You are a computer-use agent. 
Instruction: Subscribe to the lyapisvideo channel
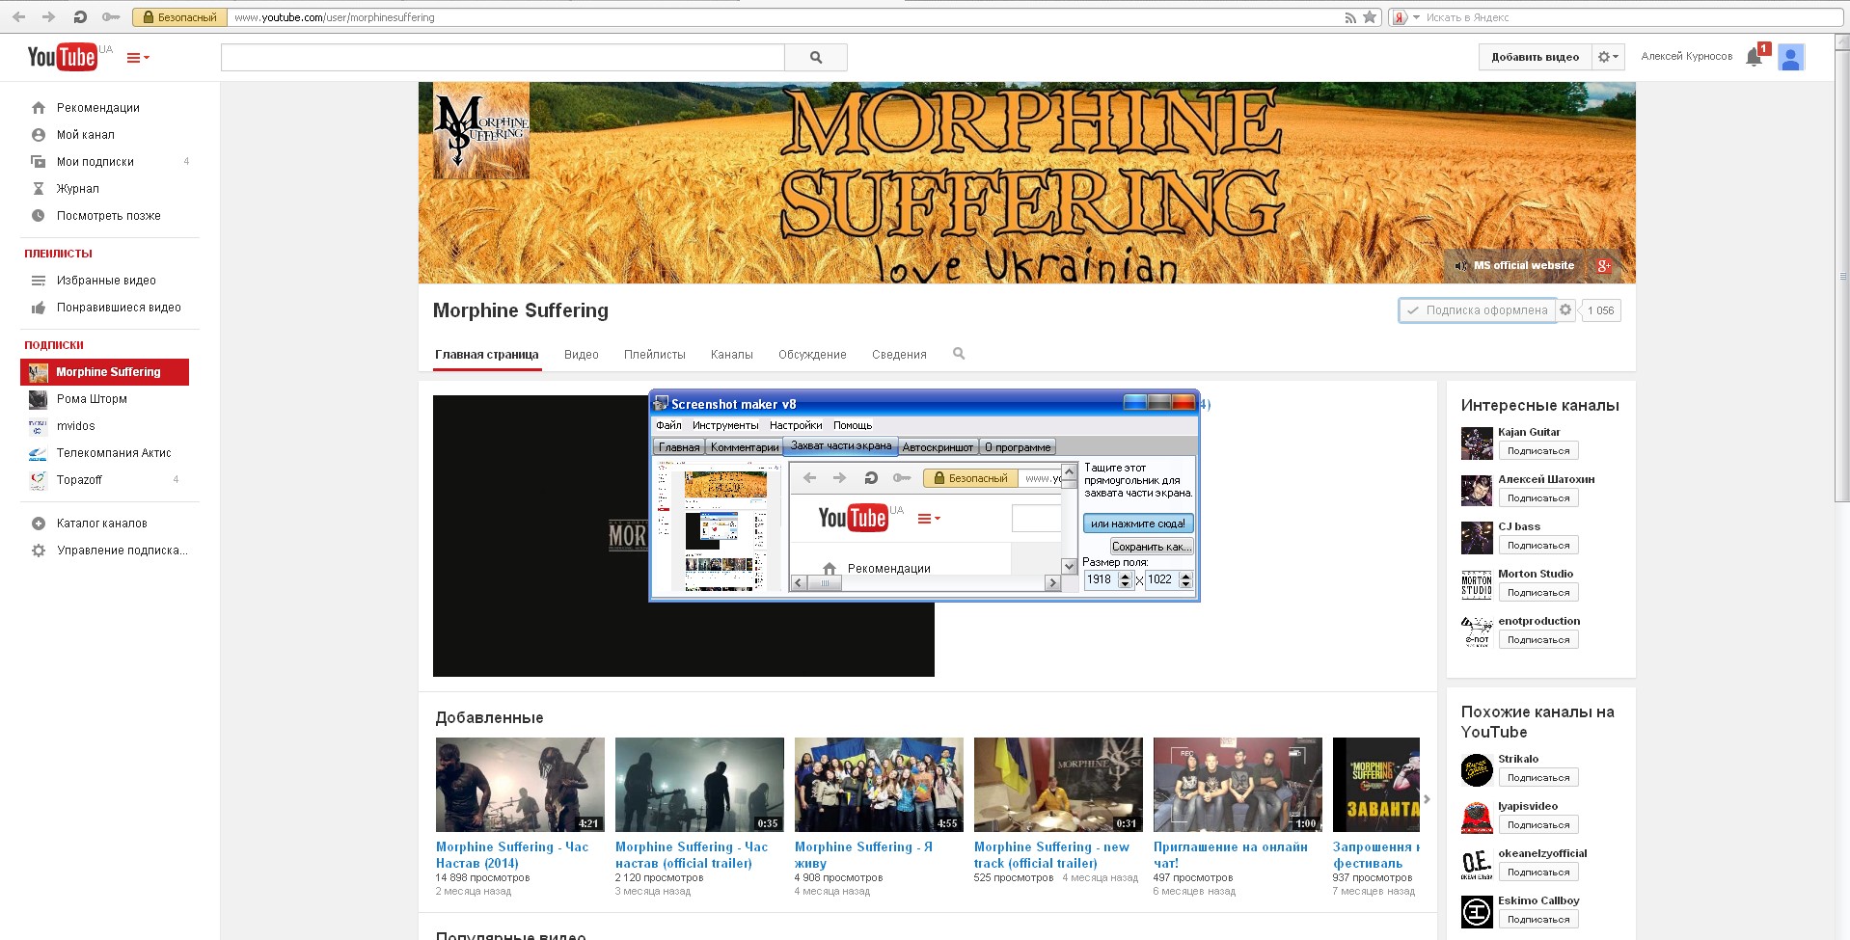[x=1538, y=825]
